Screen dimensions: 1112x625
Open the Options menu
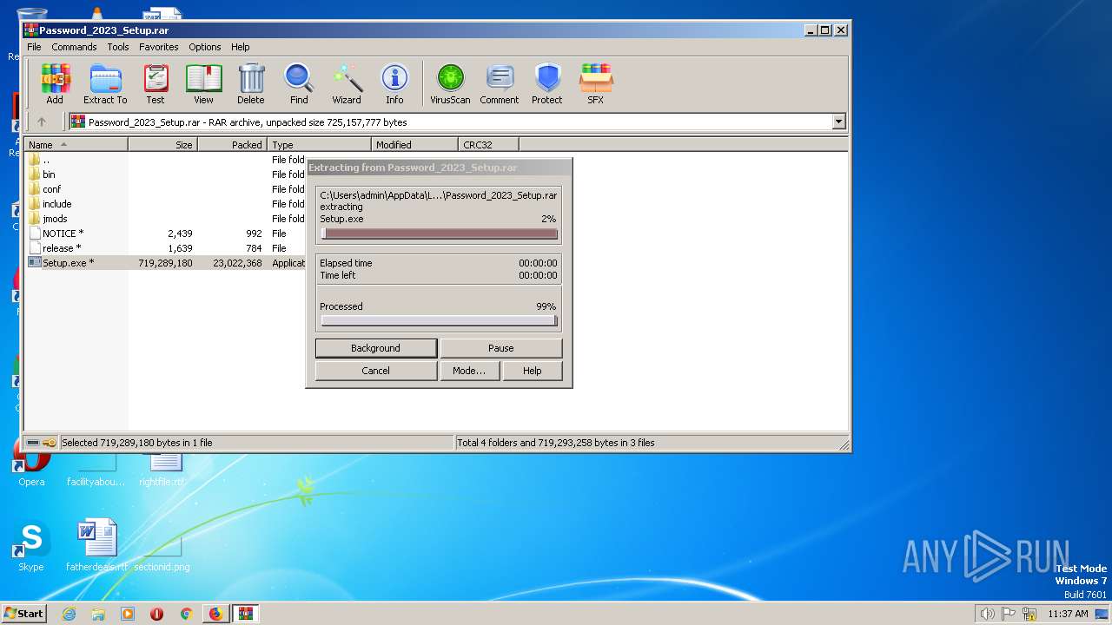pos(205,47)
